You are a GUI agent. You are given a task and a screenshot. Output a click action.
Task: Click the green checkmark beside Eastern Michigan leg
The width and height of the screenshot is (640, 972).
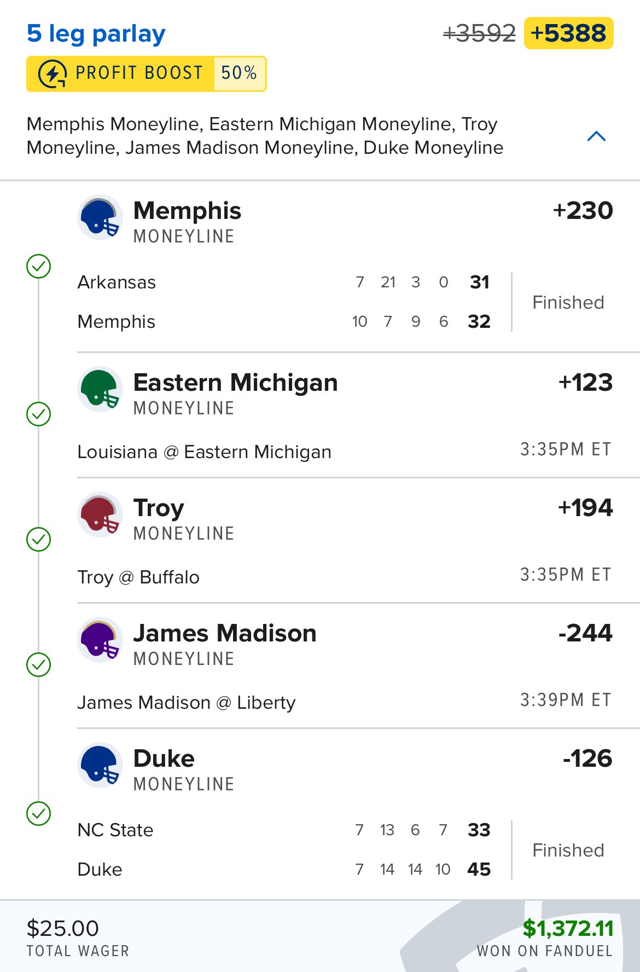pyautogui.click(x=39, y=414)
